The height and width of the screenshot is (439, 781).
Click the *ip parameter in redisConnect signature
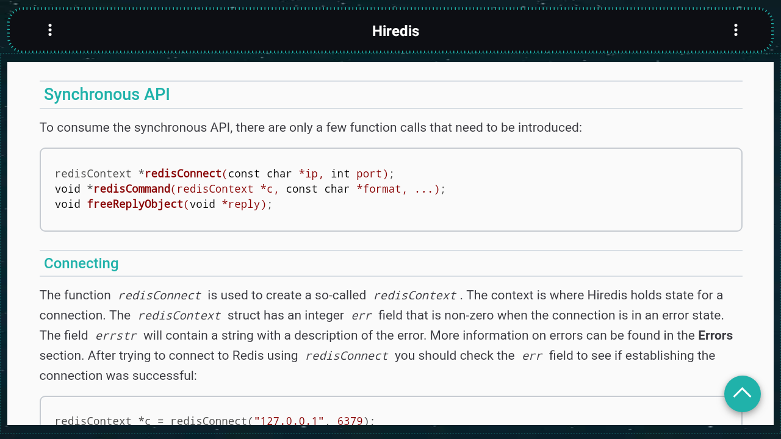coord(311,174)
